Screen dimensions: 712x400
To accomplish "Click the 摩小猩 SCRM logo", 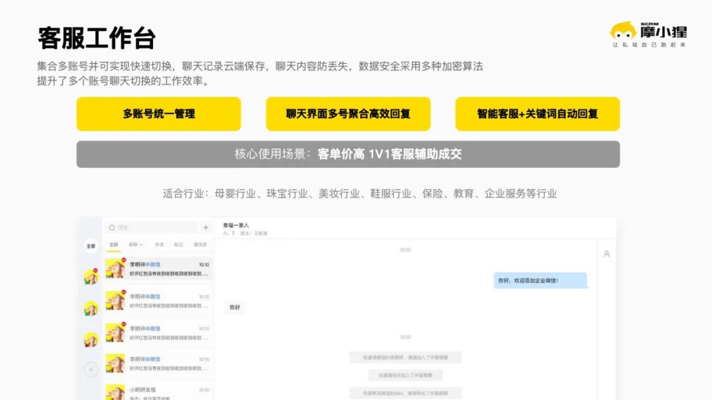I will coord(649,34).
